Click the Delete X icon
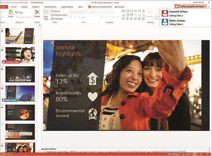Image resolution: width=212 pixels, height=156 pixels. [37, 12]
